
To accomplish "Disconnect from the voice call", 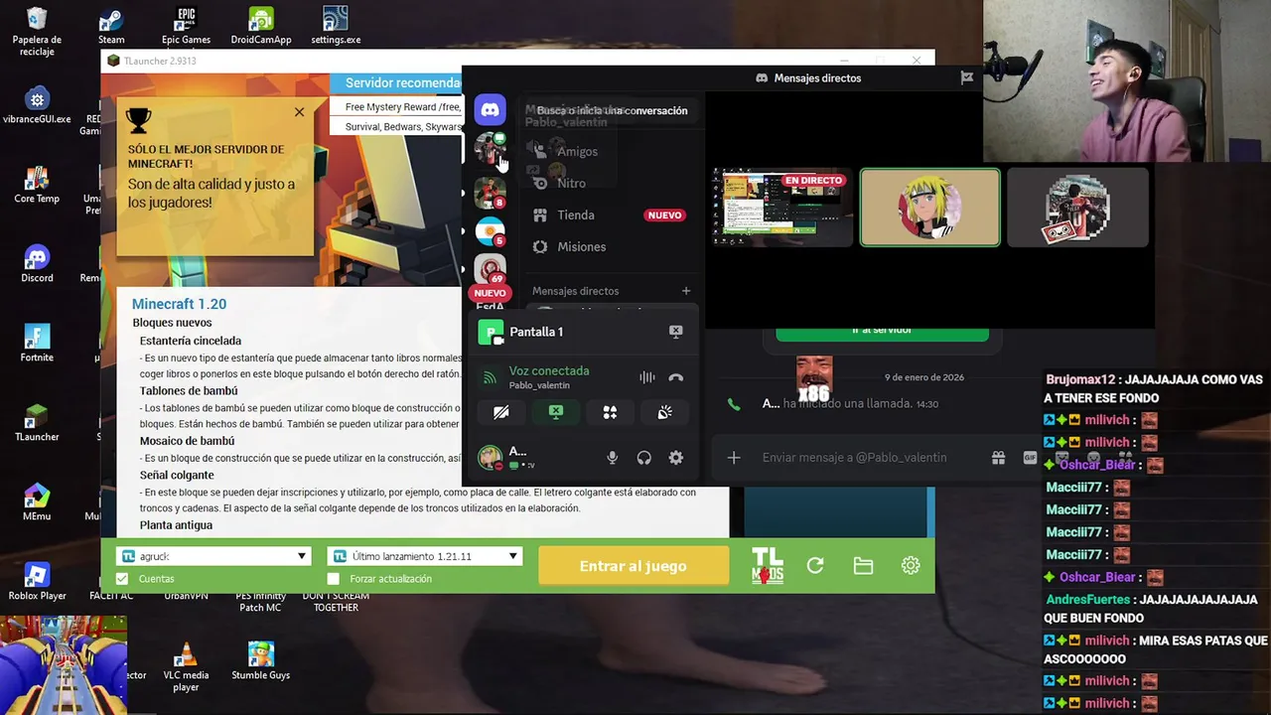I will pyautogui.click(x=676, y=377).
